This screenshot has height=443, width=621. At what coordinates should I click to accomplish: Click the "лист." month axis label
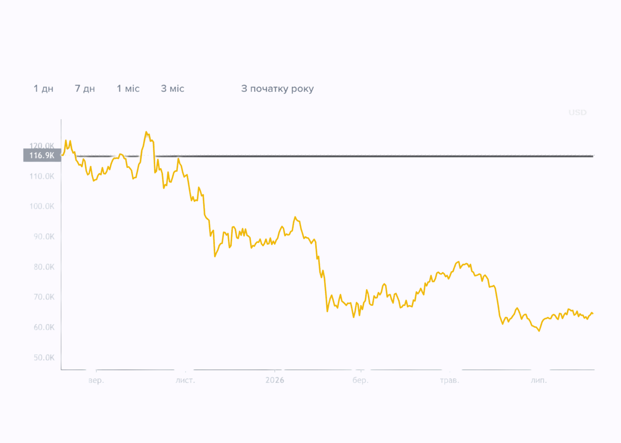click(185, 380)
